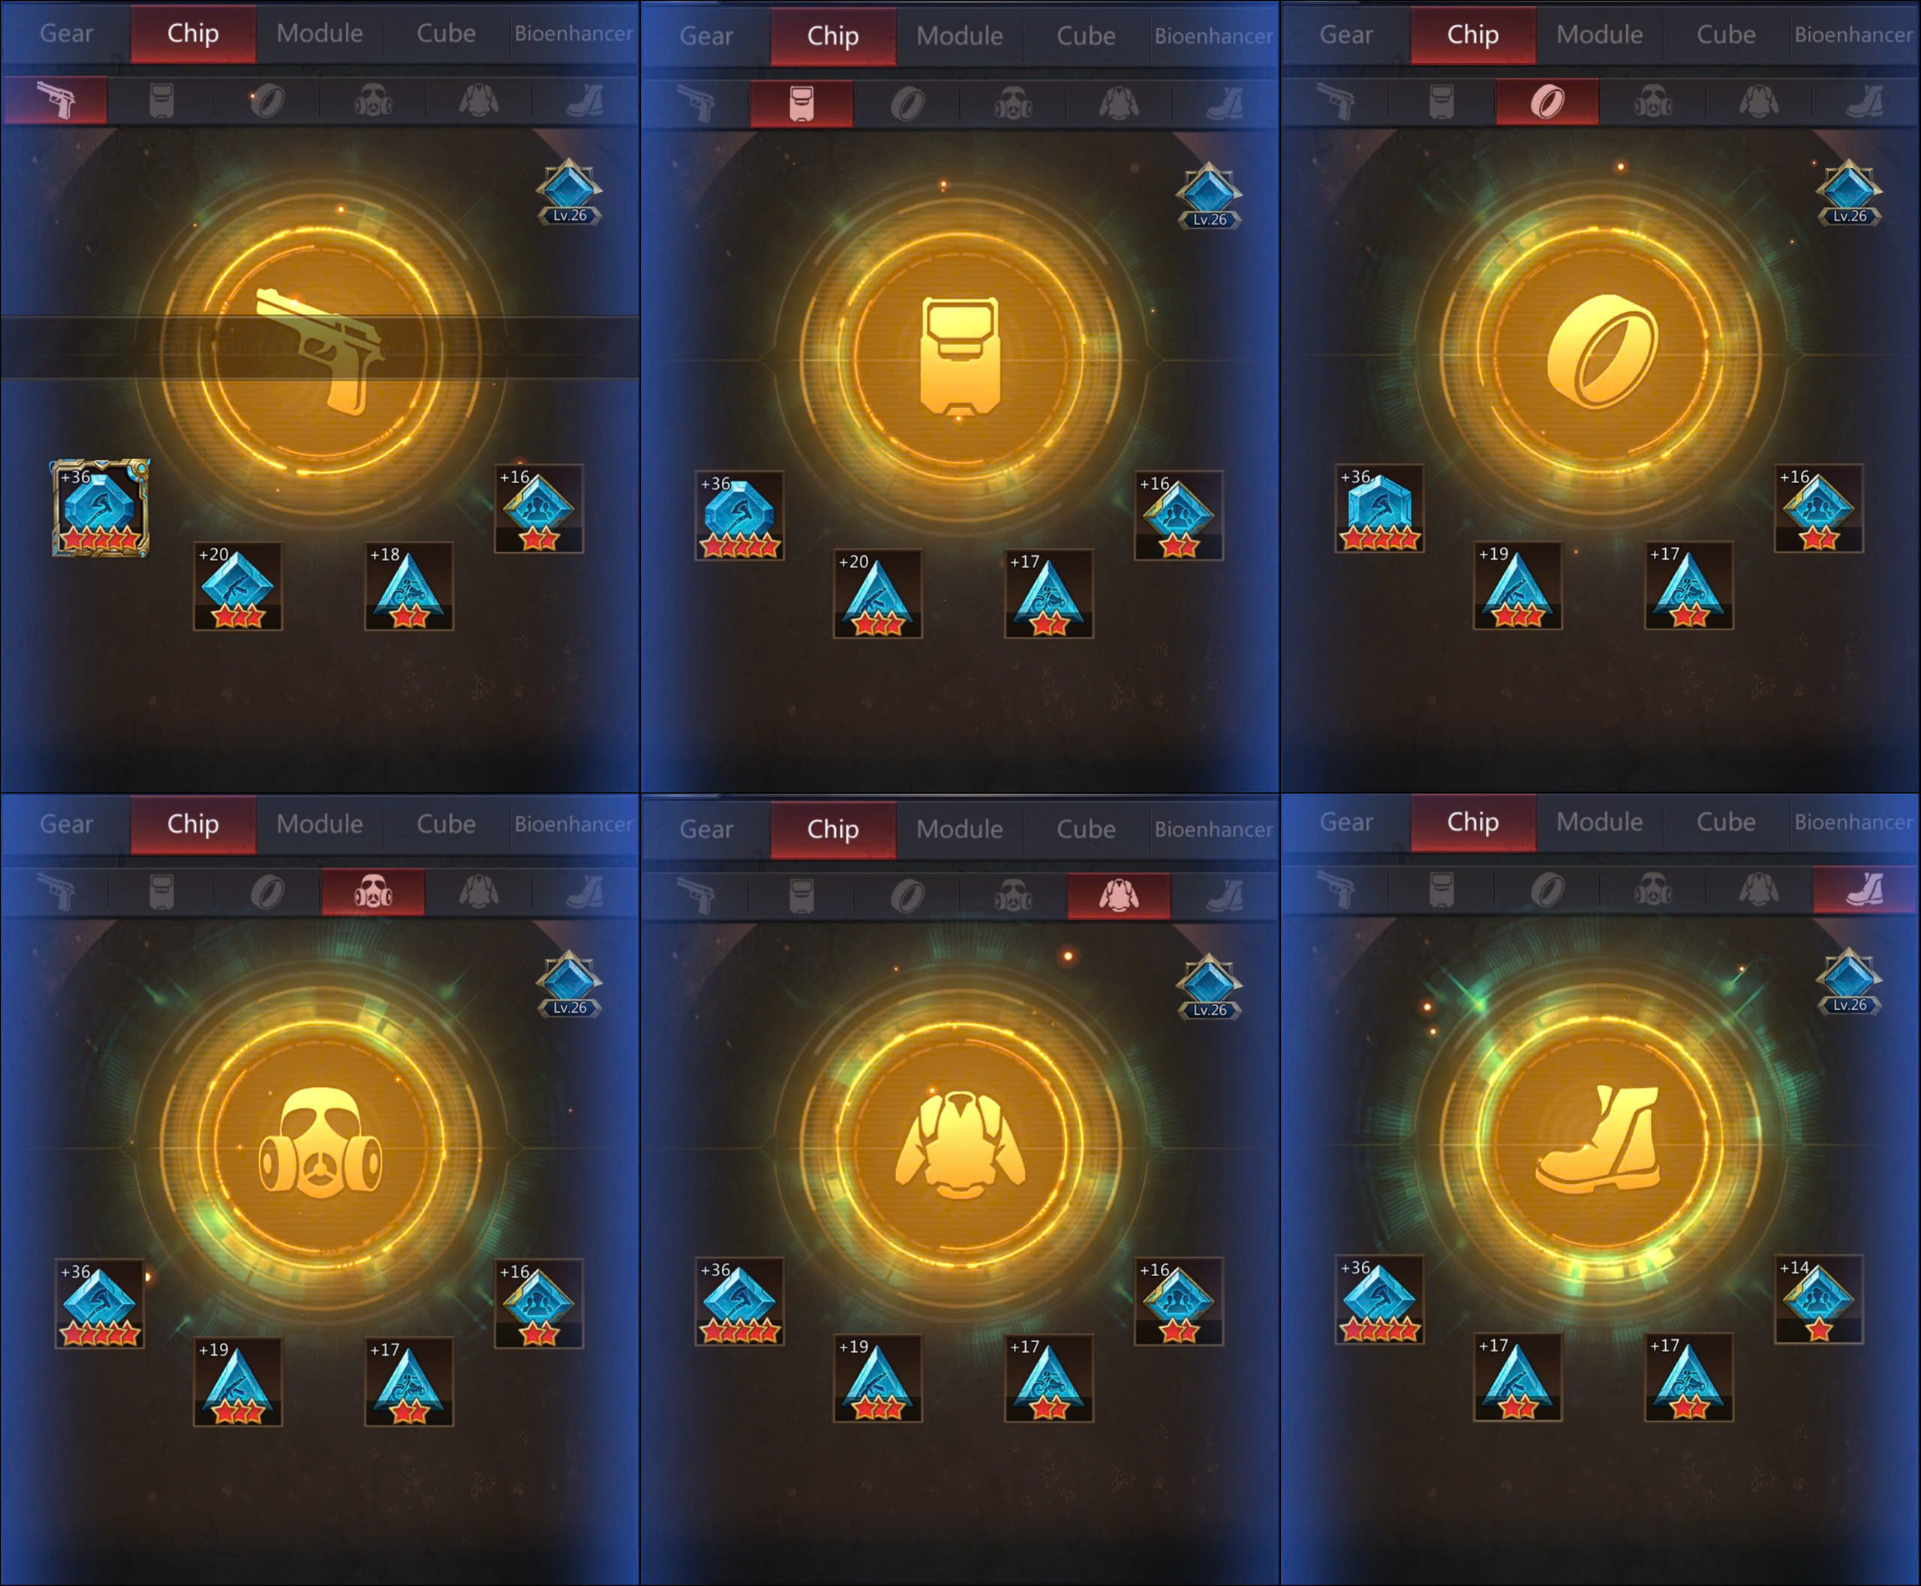Select the highlighted red jacket slot tab
The height and width of the screenshot is (1586, 1921).
1119,895
